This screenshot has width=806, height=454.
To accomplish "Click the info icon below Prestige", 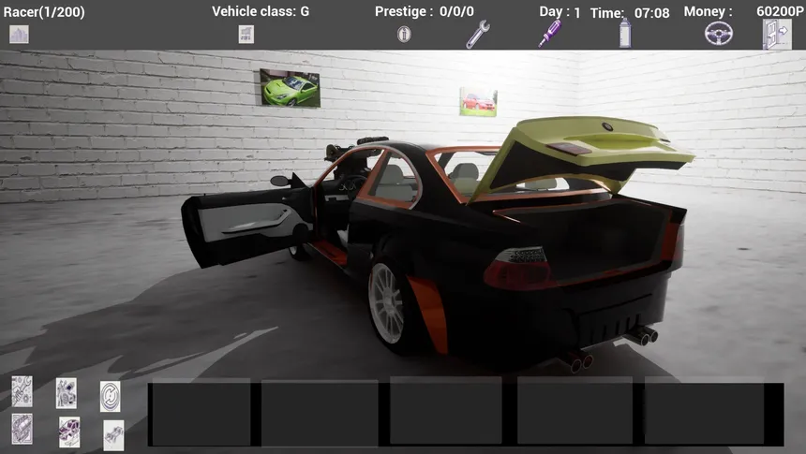I will pyautogui.click(x=404, y=35).
